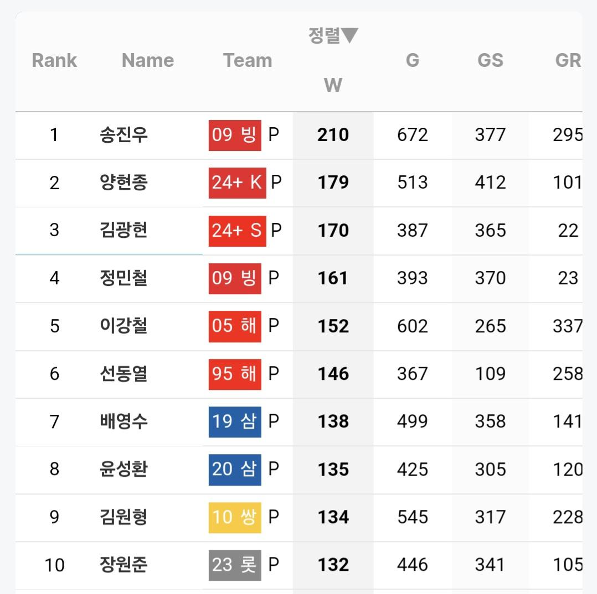The image size is (597, 594).
Task: Click the yellow 10 쌍 team badge
Action: click(x=235, y=517)
